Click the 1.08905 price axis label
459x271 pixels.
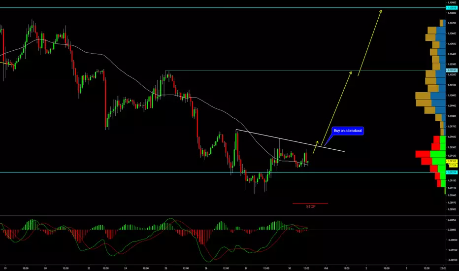(452, 209)
